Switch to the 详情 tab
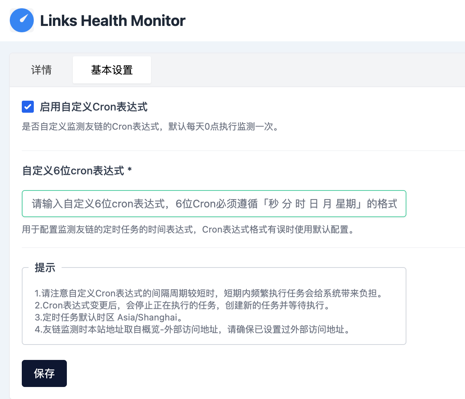This screenshot has height=399, width=465. coord(41,70)
